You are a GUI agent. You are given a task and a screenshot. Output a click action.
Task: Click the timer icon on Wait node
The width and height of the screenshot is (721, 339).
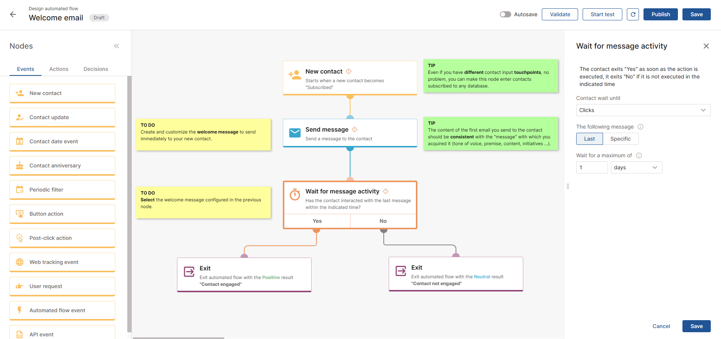pyautogui.click(x=295, y=195)
